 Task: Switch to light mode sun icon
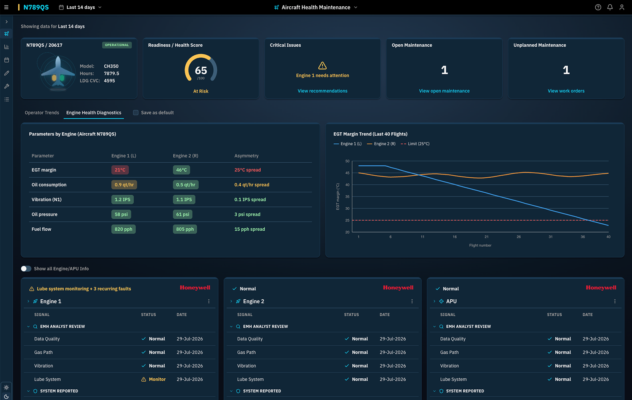click(6, 387)
